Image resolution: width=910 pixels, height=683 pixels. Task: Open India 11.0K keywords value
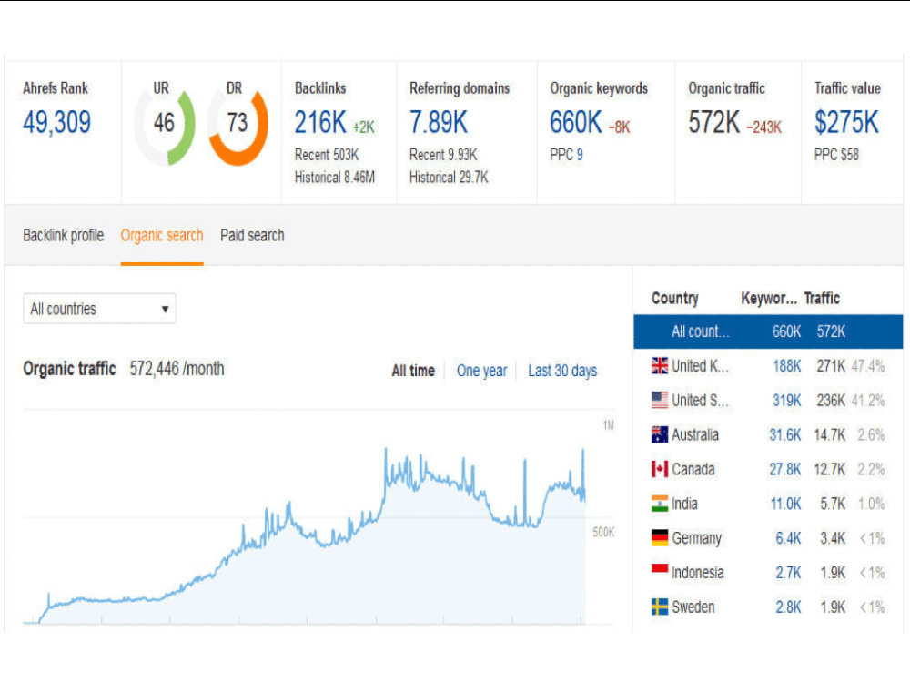tap(786, 504)
